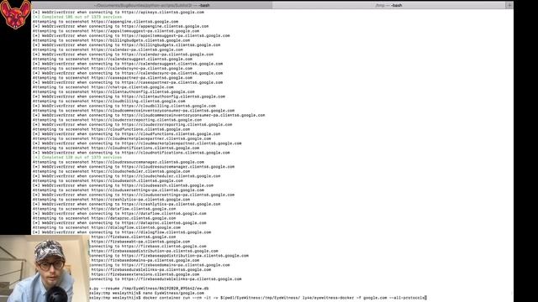This screenshot has height=302, width=538.
Task: Click WebDriverError line for clouderrorreporting.clients6.google.com
Action: pos(133,124)
